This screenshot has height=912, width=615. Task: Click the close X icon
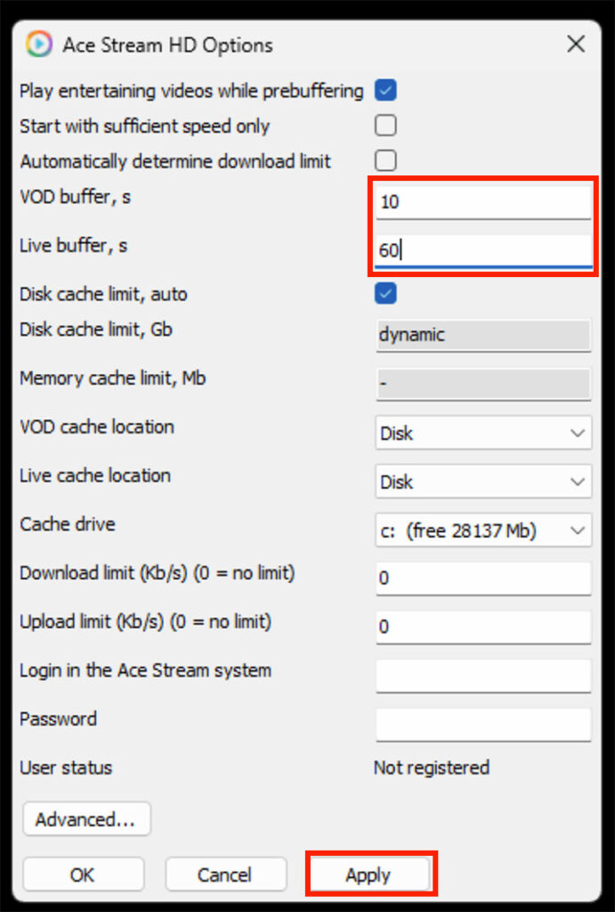coord(576,44)
